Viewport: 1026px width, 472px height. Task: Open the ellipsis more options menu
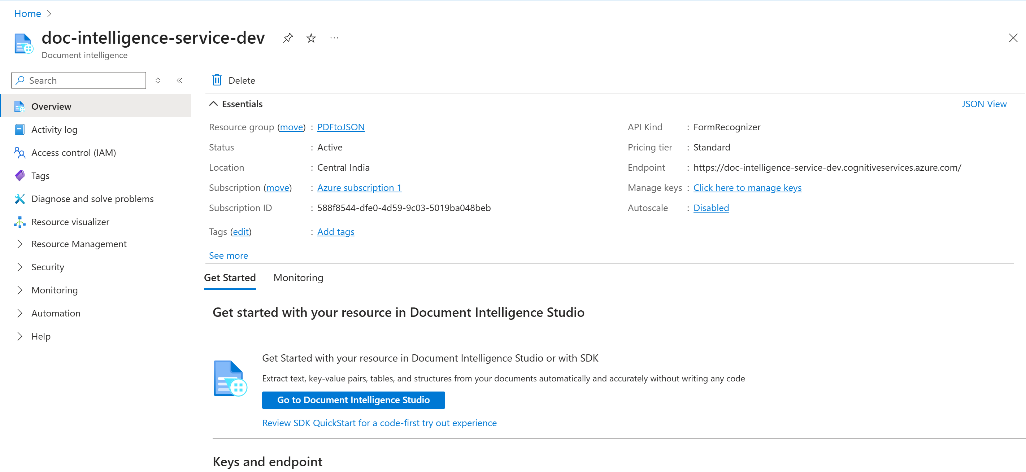click(x=334, y=38)
